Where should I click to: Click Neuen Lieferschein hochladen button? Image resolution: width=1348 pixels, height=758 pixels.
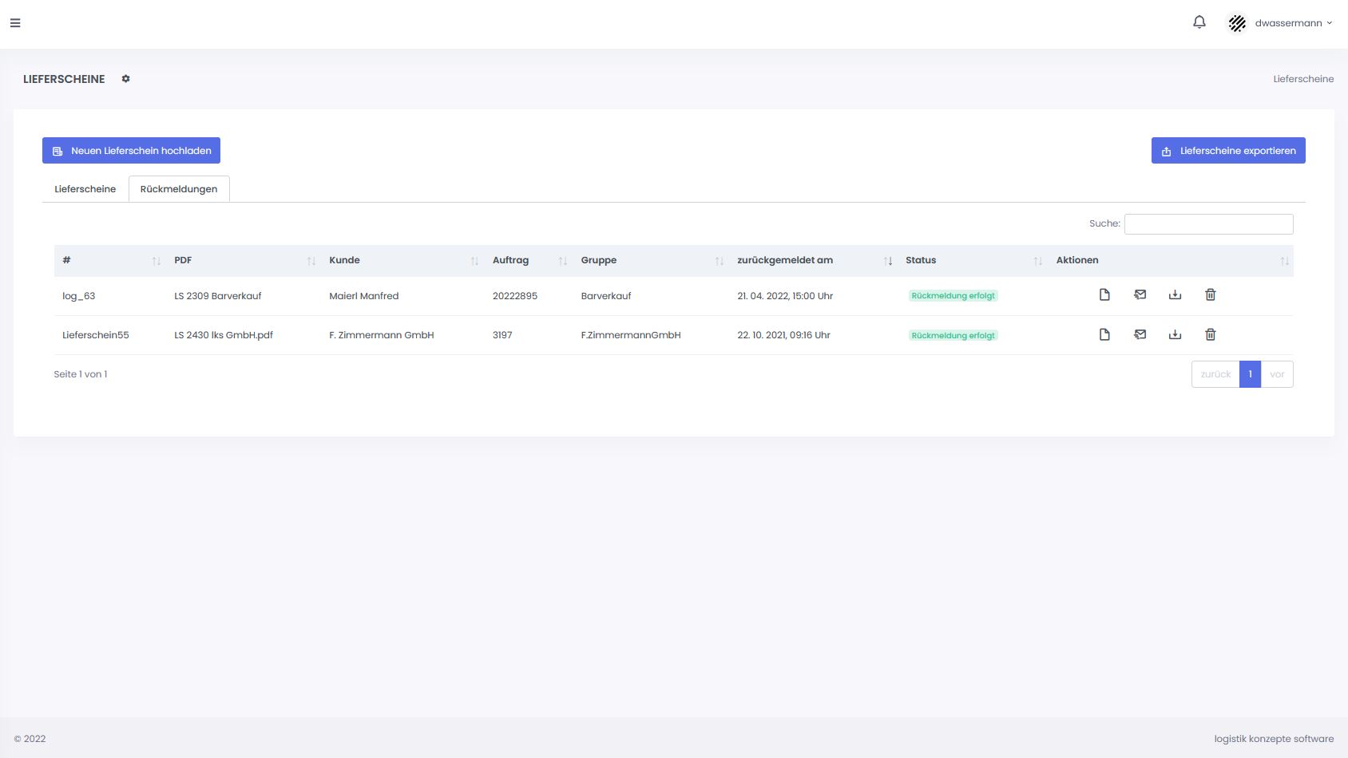click(131, 151)
